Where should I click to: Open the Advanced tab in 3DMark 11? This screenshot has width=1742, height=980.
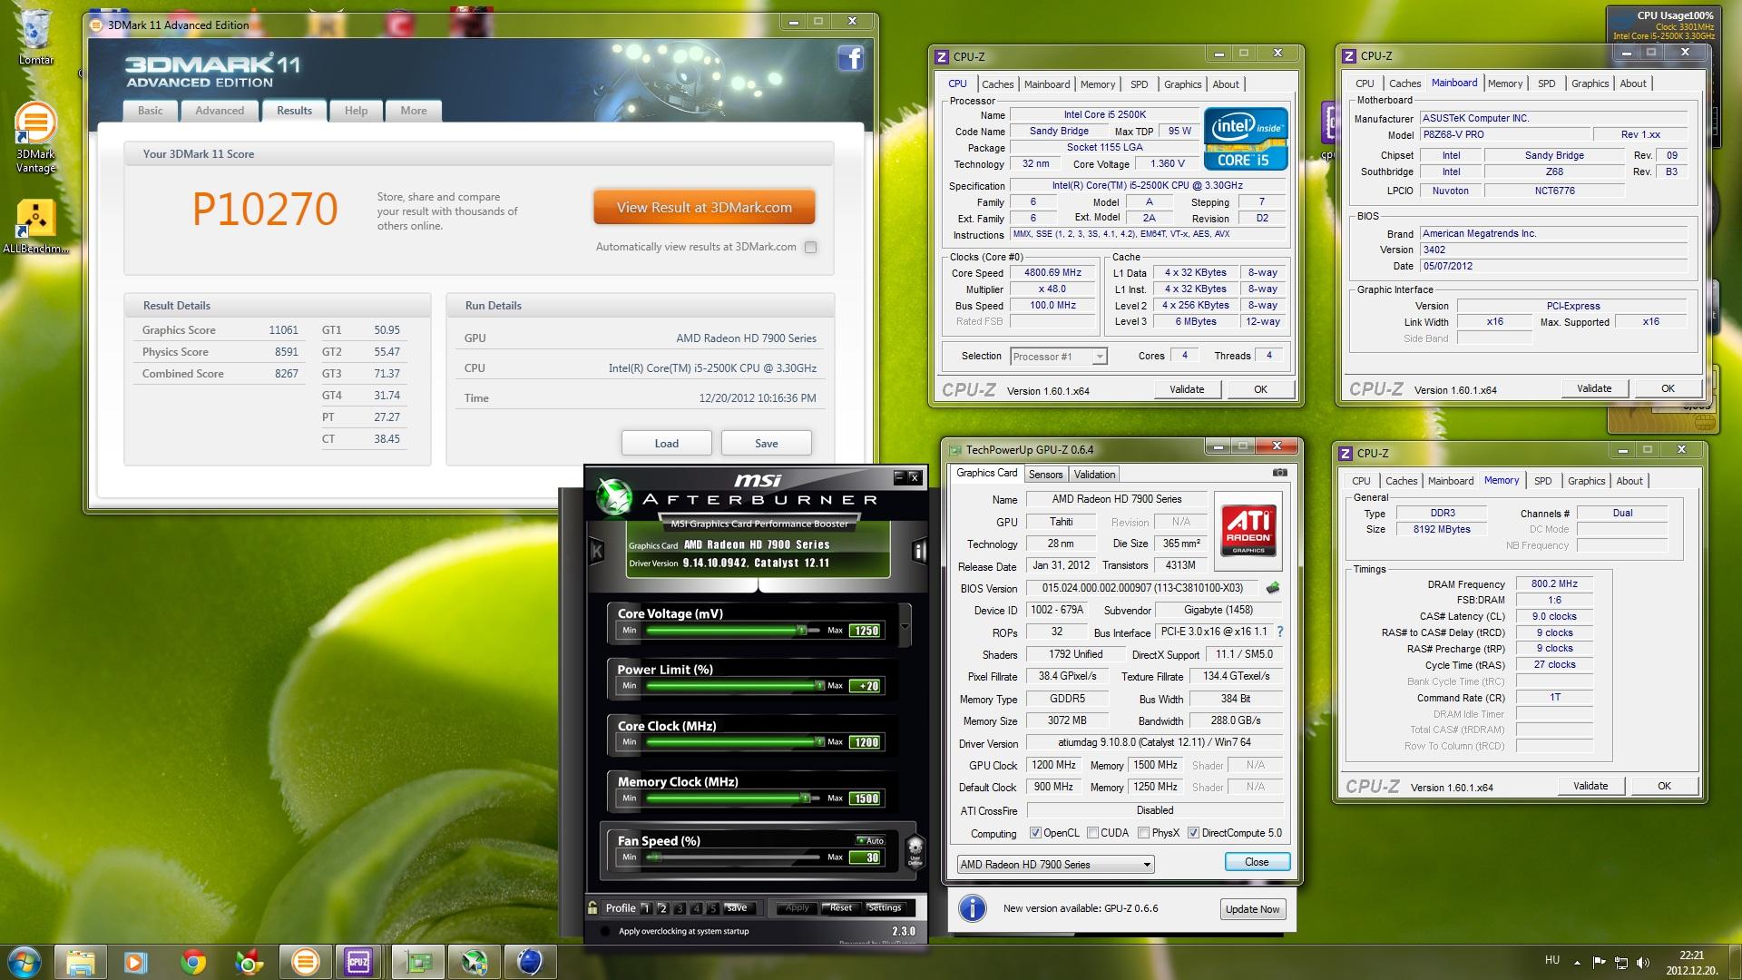(x=220, y=111)
